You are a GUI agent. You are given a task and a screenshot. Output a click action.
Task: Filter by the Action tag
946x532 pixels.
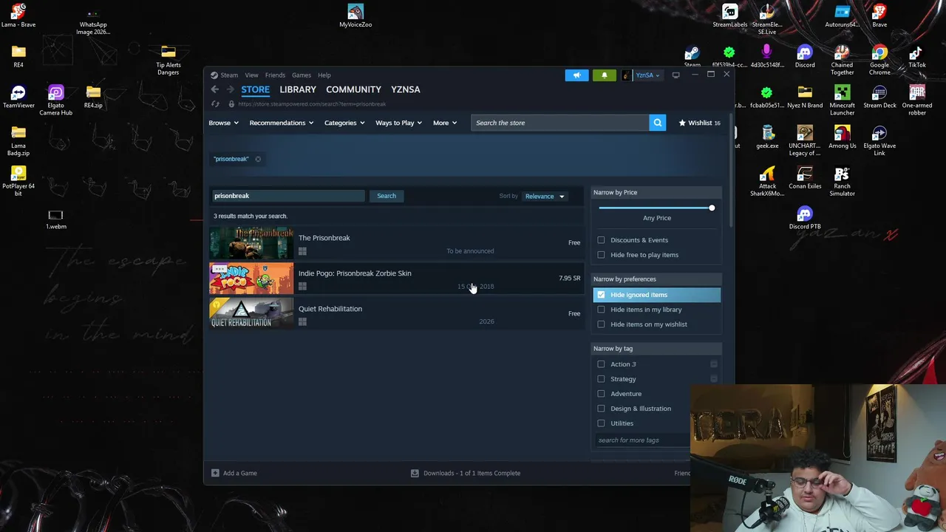pos(601,364)
